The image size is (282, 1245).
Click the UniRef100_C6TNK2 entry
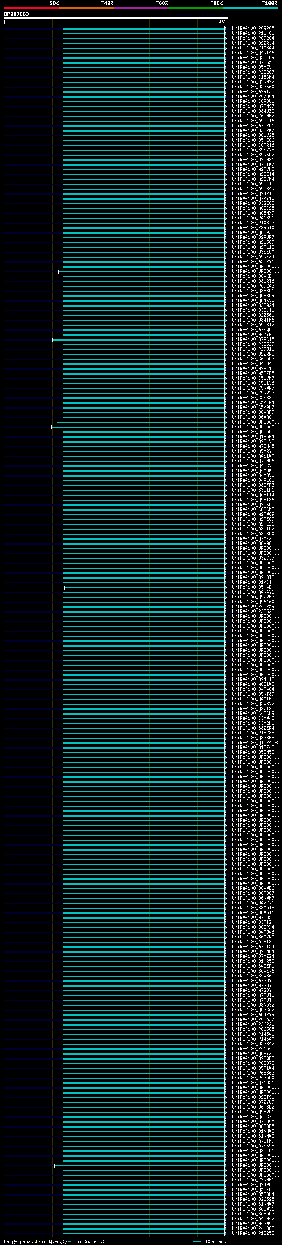tap(253, 116)
